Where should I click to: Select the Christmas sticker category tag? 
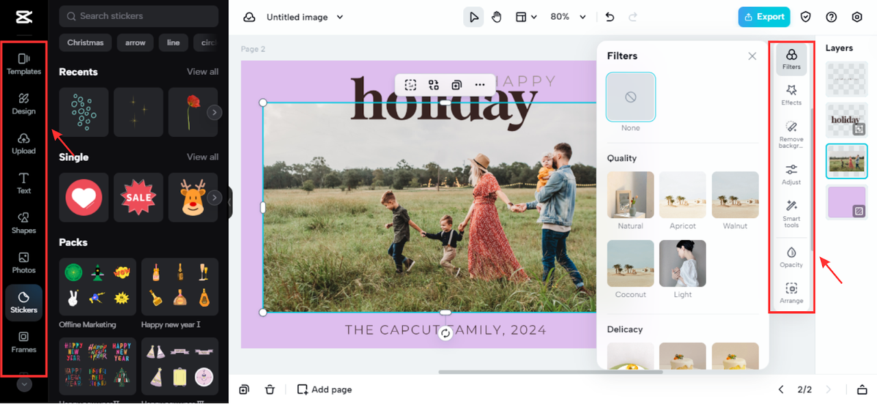click(86, 42)
